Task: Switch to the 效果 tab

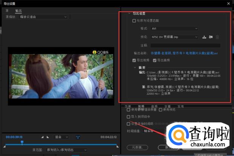Action: [128, 107]
